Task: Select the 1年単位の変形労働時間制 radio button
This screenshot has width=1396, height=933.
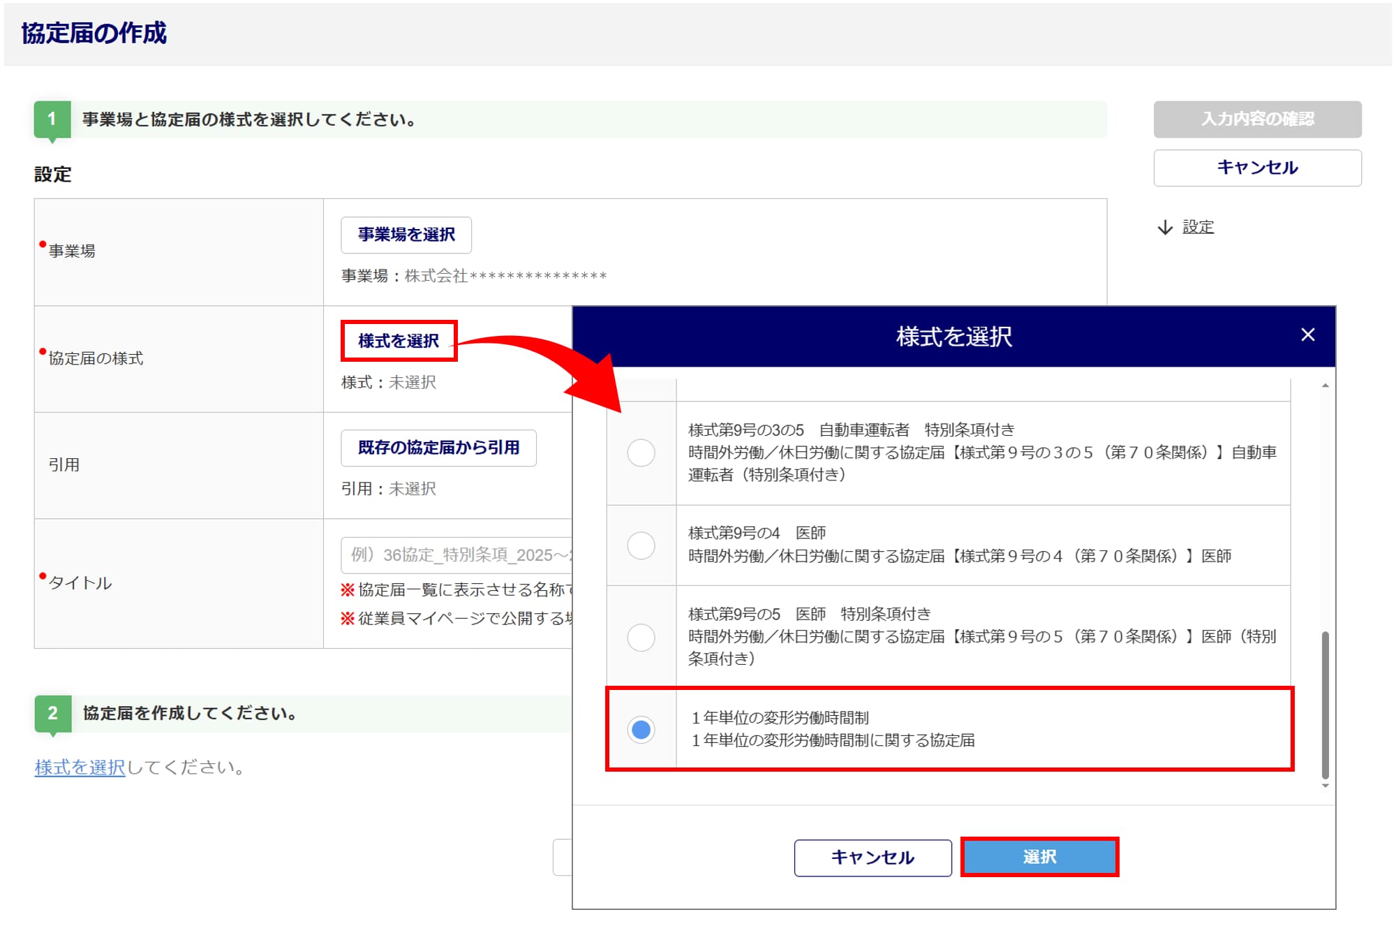Action: (641, 730)
